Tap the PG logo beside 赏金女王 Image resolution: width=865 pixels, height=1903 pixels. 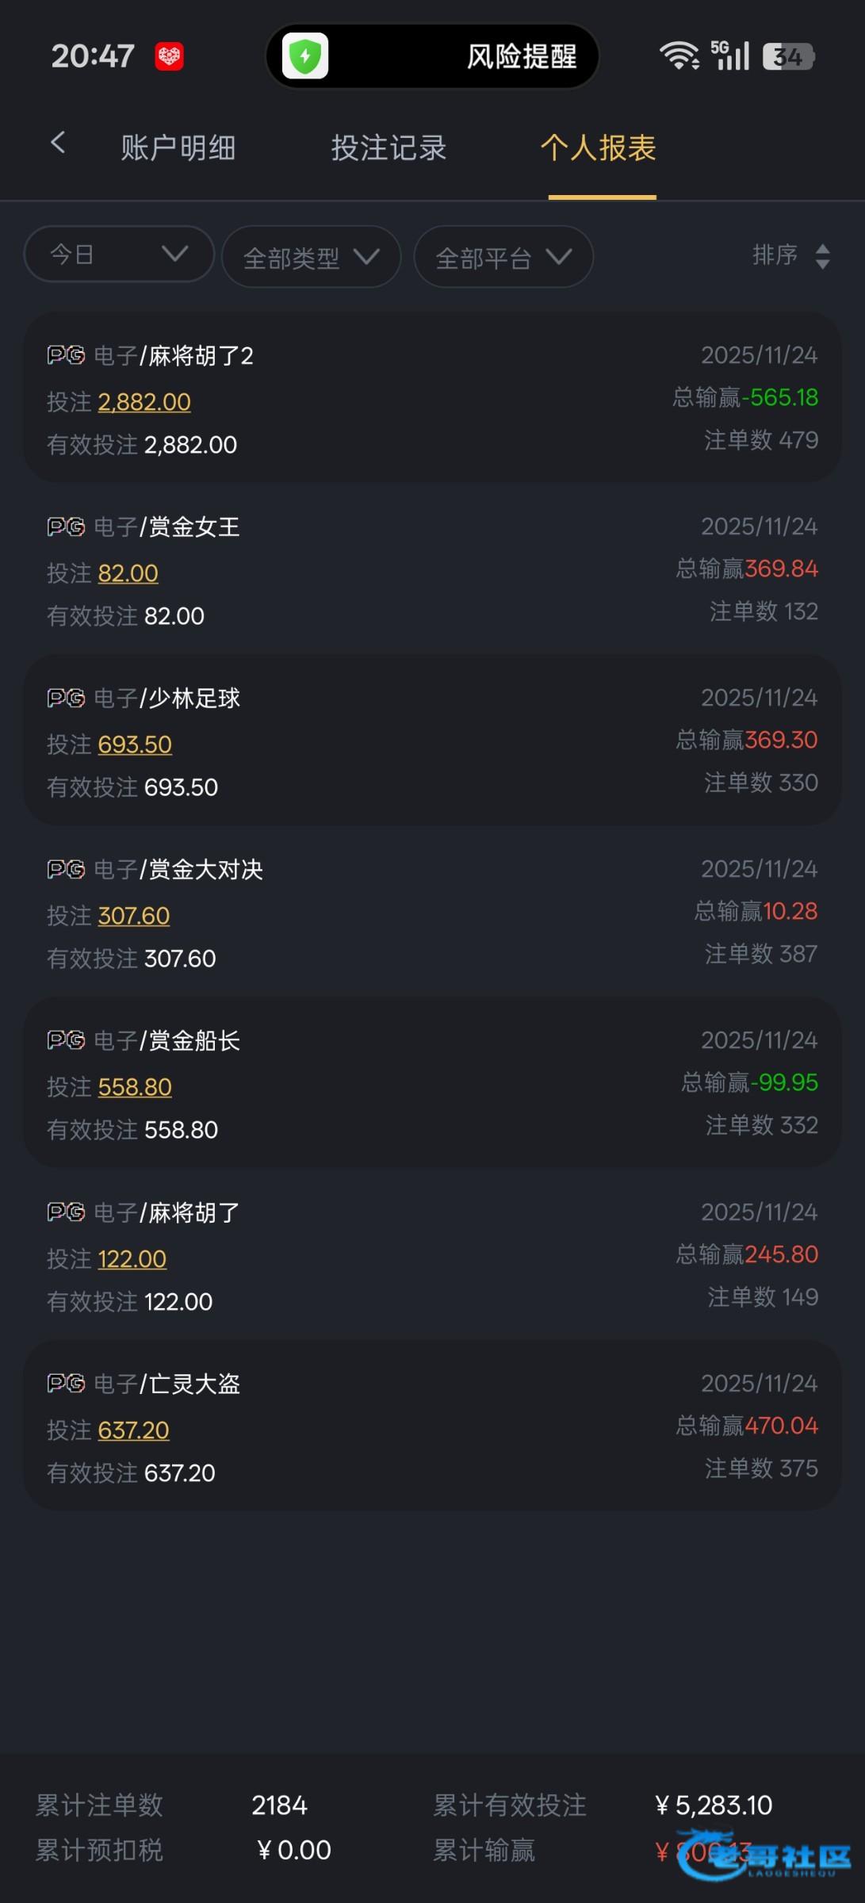(x=66, y=526)
